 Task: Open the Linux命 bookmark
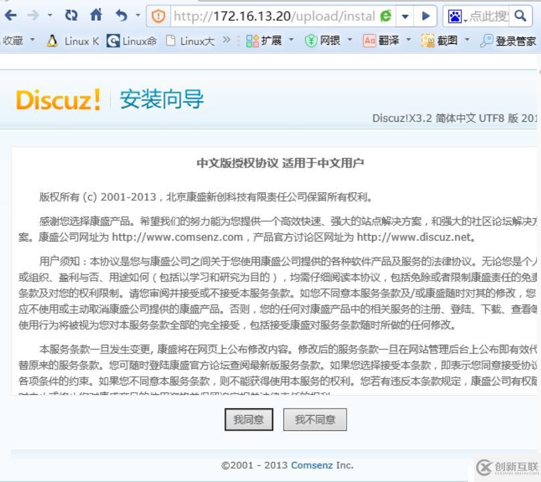[x=131, y=41]
